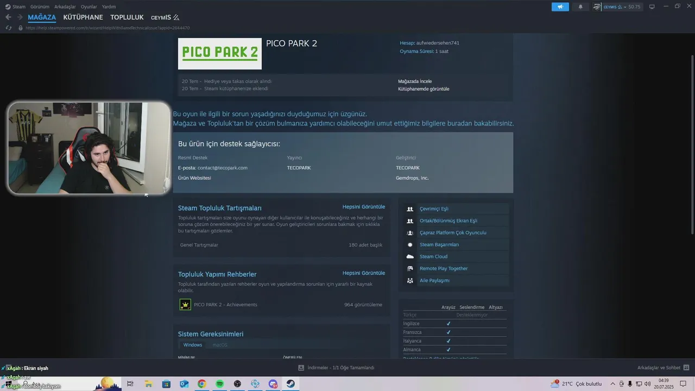695x391 pixels.
Task: Open Google Chrome from the taskbar
Action: (201, 384)
